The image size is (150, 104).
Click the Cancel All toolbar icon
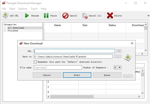85,15
